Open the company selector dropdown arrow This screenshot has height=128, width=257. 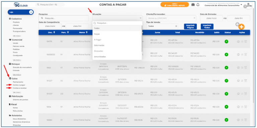click(241, 5)
